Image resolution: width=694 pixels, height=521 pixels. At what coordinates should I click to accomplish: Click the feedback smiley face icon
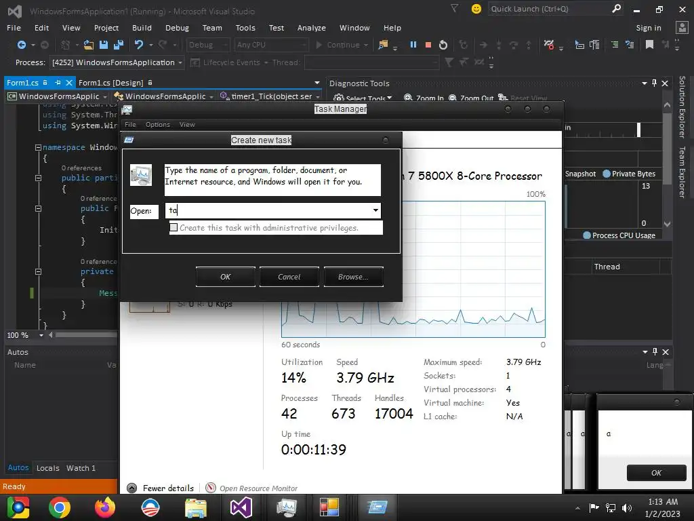tap(476, 9)
